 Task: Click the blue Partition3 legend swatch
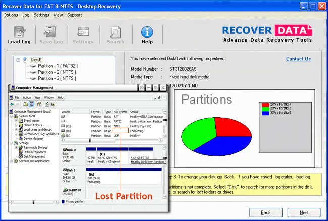[x=265, y=113]
